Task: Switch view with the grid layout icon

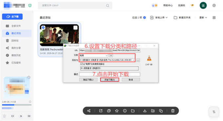Action: tap(214, 18)
